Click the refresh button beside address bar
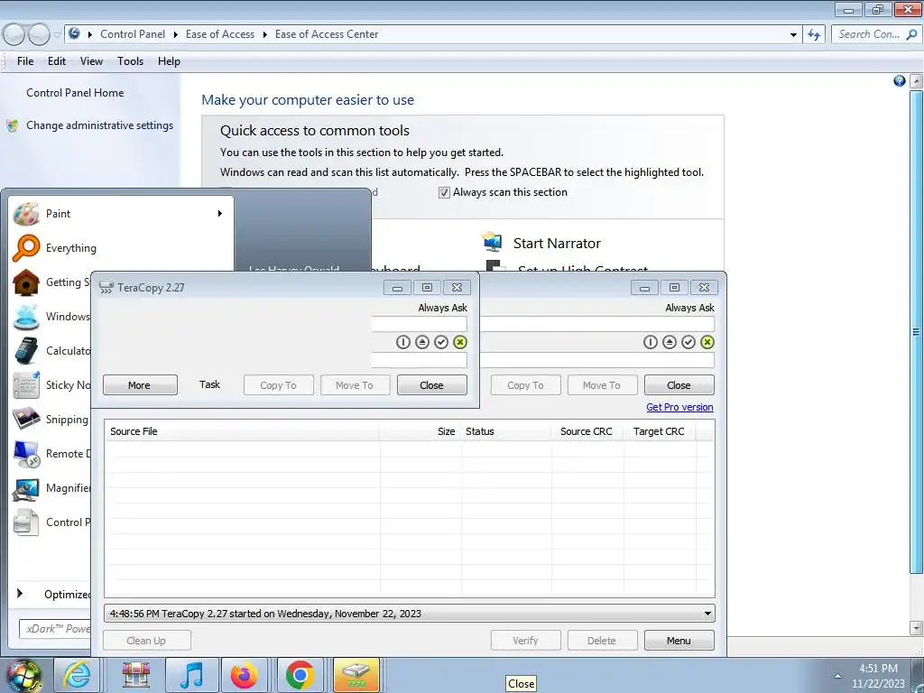 [x=814, y=34]
